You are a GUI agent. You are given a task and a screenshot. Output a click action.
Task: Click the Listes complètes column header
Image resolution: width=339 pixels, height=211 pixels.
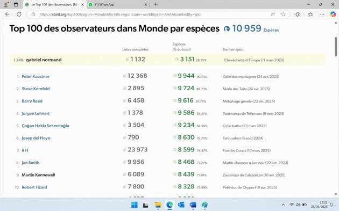pos(136,49)
